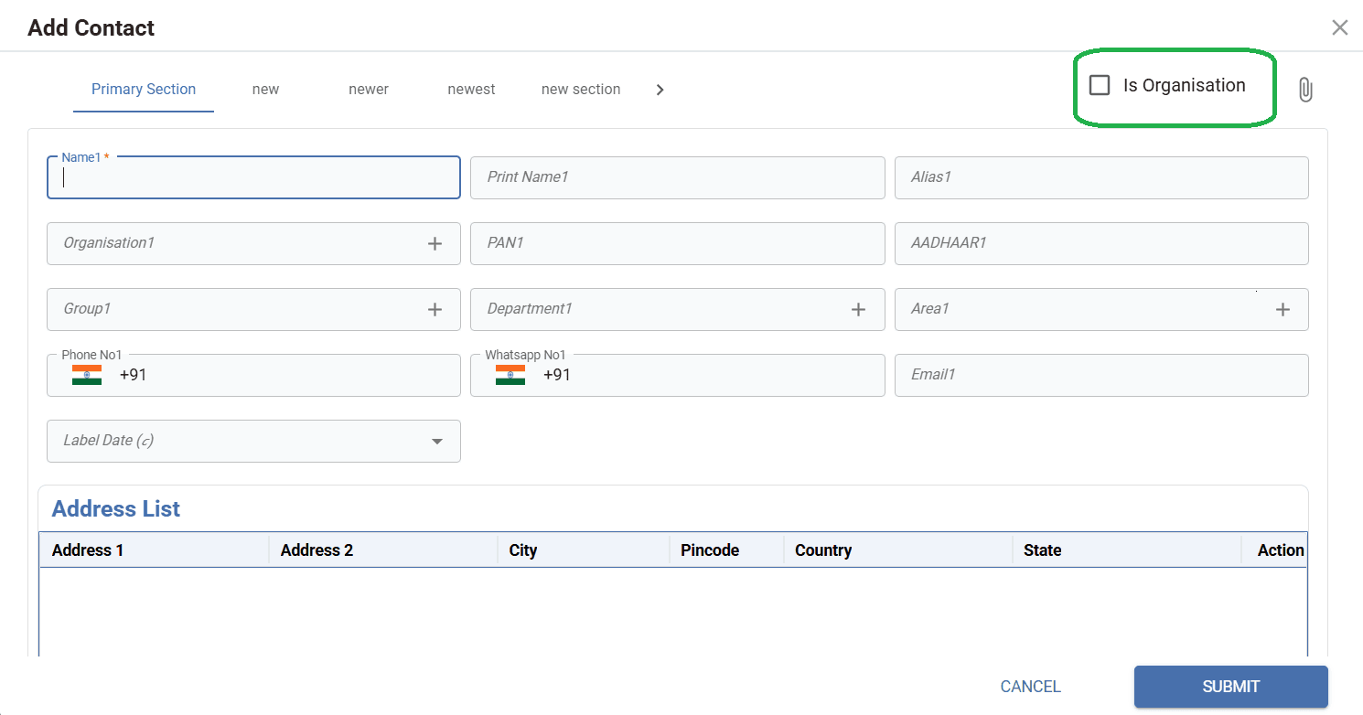Click the Email1 field
The image size is (1363, 715).
1101,375
